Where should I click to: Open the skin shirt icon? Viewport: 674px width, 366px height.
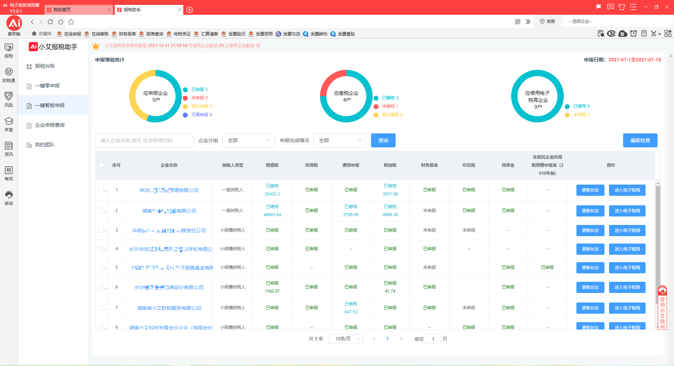click(x=622, y=7)
